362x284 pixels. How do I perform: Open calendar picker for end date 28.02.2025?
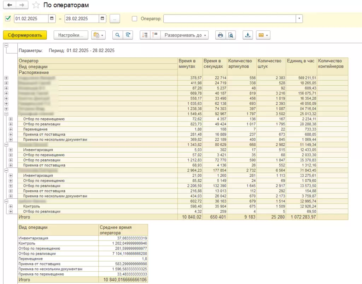tap(103, 18)
